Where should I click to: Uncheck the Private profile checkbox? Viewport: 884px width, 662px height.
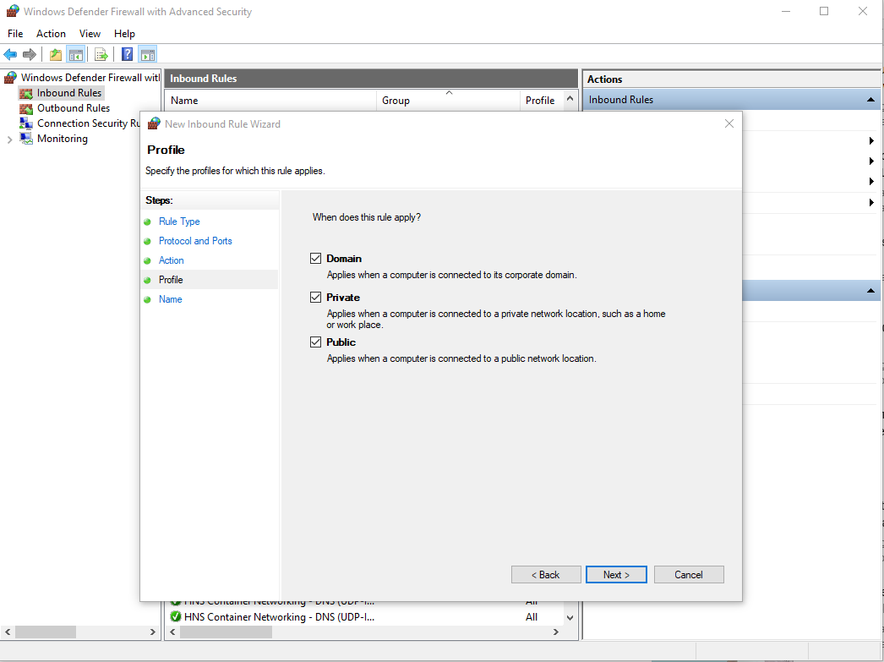(x=316, y=298)
